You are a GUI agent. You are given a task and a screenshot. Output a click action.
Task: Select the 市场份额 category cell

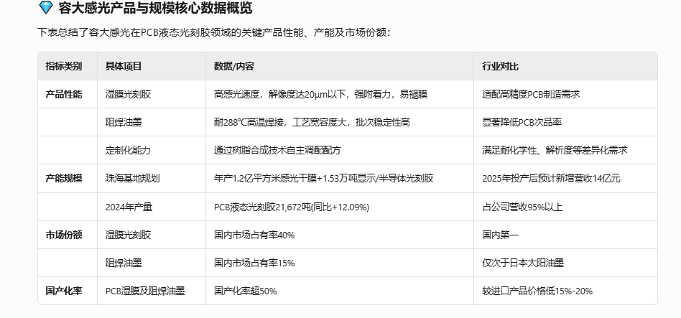[64, 235]
